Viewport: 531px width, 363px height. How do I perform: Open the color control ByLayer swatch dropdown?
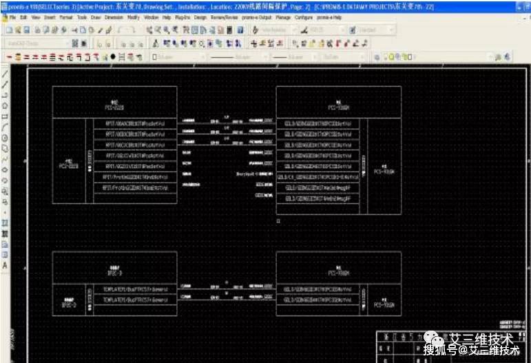click(x=178, y=57)
